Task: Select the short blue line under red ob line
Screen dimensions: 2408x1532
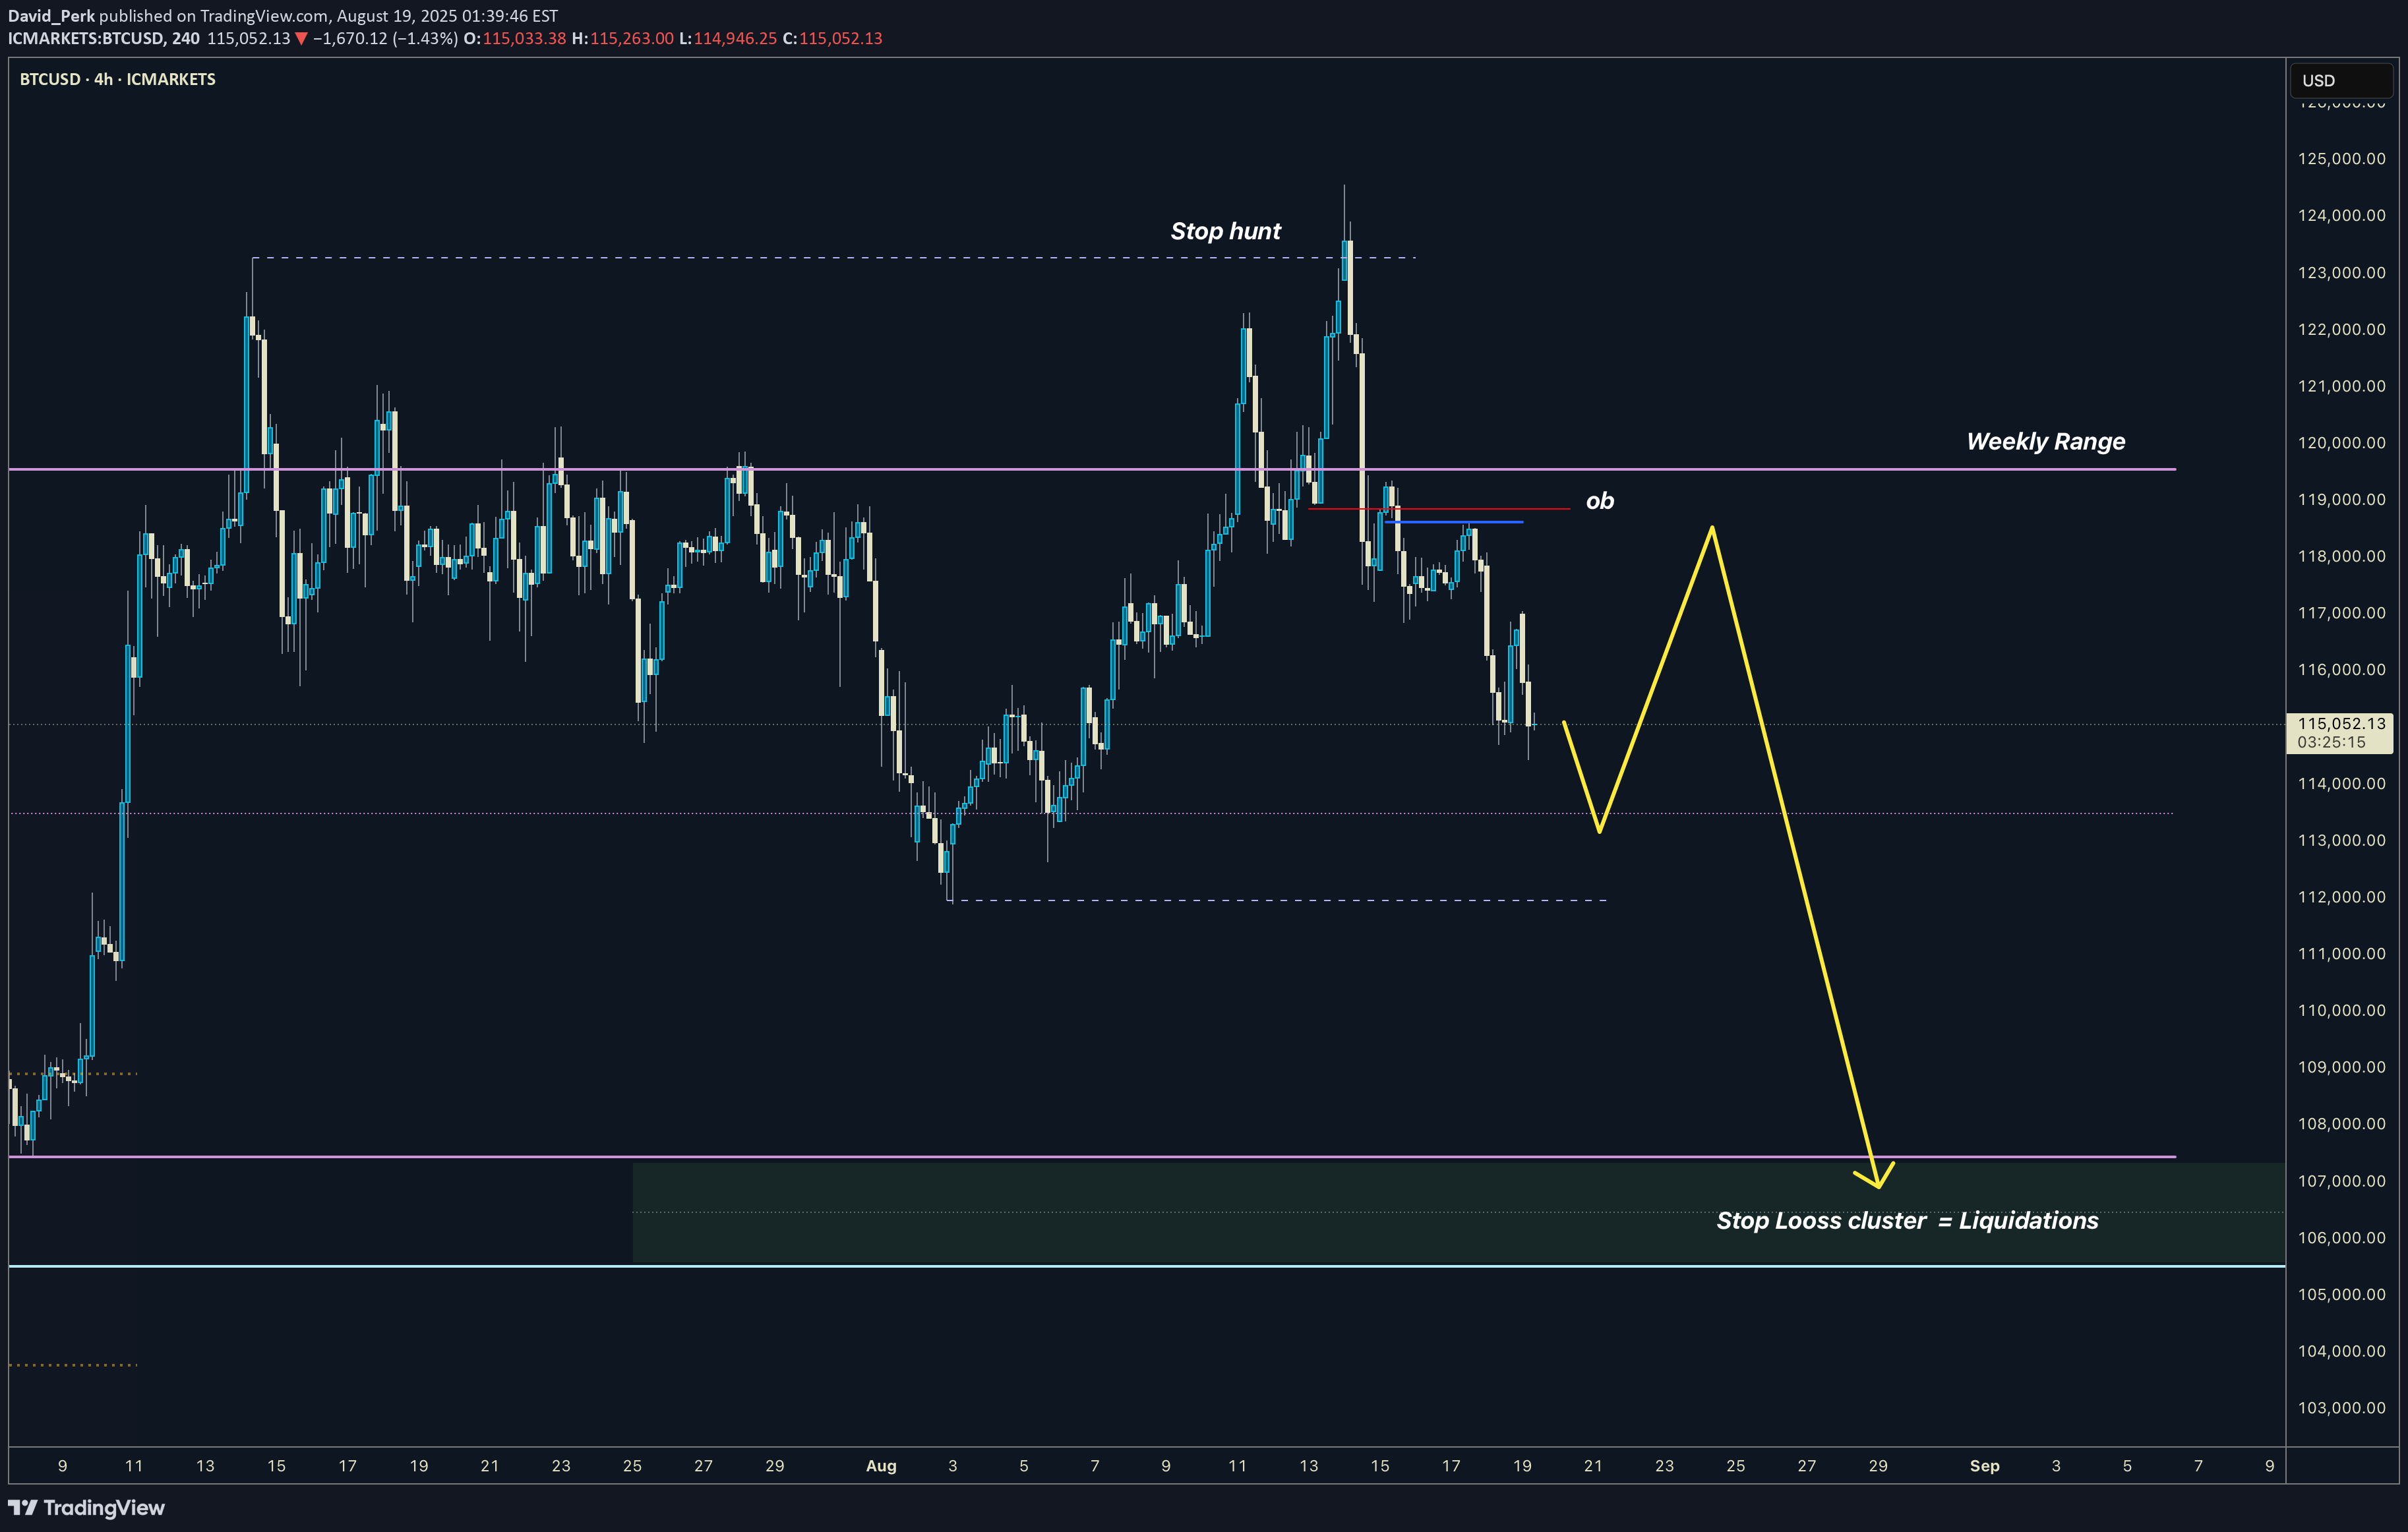Action: [x=1454, y=522]
